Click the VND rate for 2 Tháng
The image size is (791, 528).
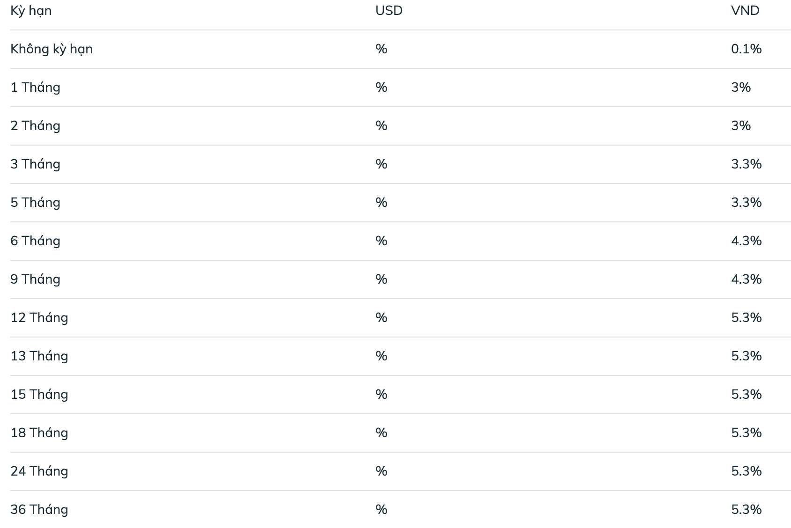pyautogui.click(x=740, y=126)
